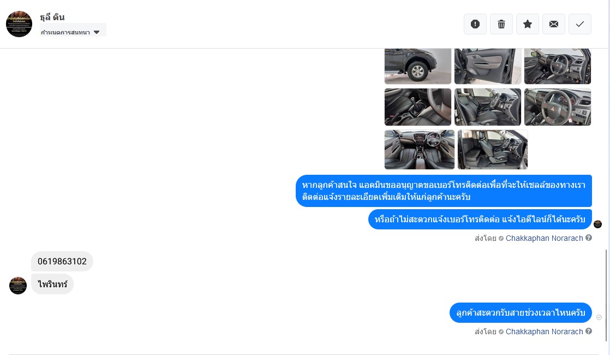The image size is (610, 355).
Task: Mark conversation done with checkmark icon
Action: pyautogui.click(x=579, y=24)
